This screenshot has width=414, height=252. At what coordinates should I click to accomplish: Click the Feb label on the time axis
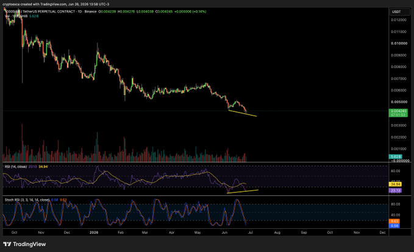(121, 233)
